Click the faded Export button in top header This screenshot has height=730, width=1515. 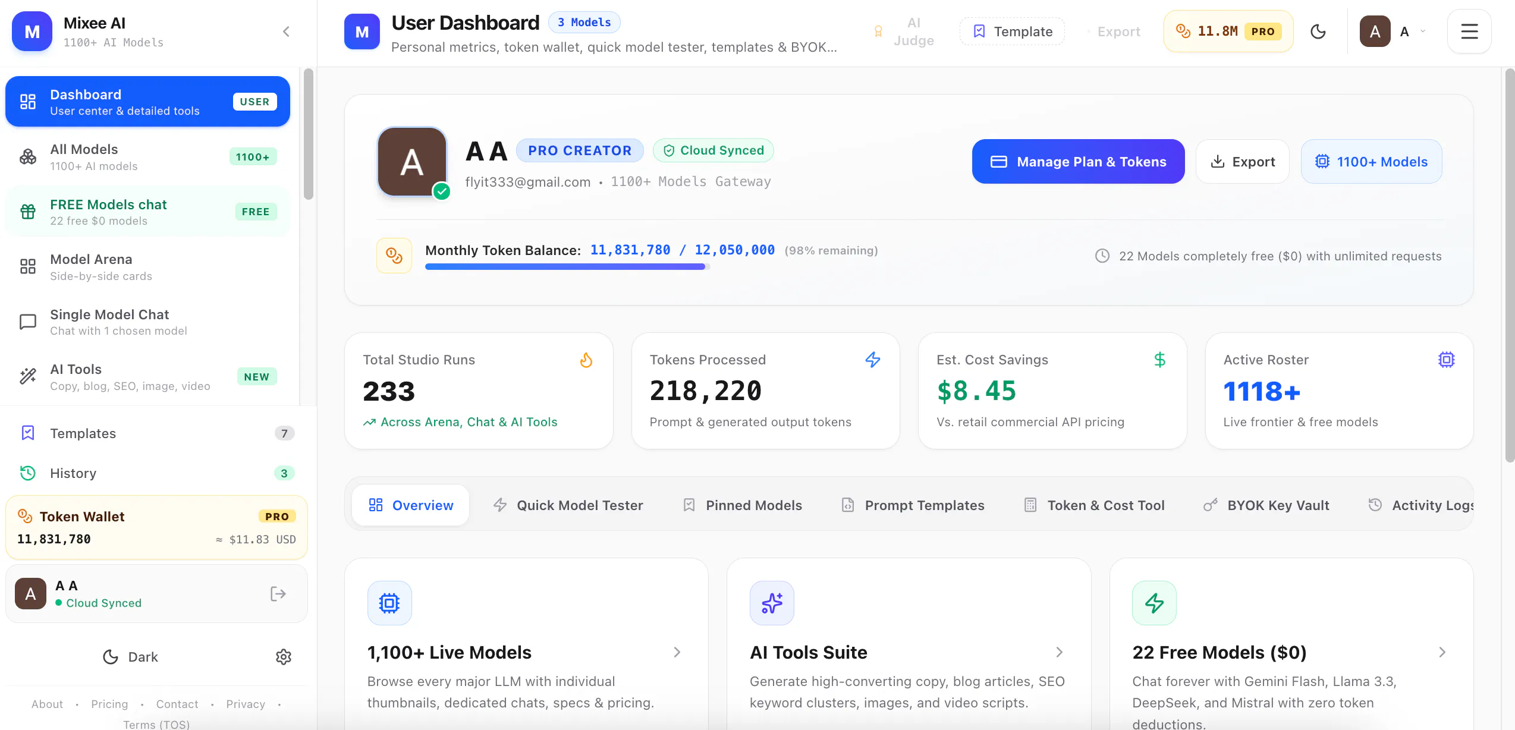point(1114,32)
